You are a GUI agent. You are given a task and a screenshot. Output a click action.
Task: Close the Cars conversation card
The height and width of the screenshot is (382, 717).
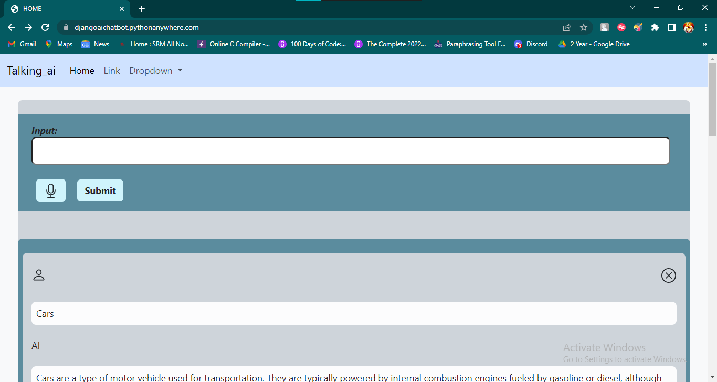pos(668,275)
